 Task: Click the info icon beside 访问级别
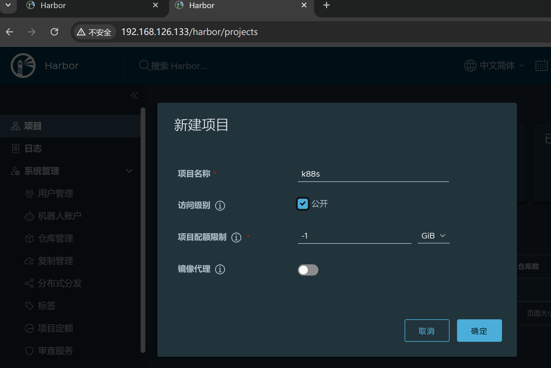click(220, 206)
